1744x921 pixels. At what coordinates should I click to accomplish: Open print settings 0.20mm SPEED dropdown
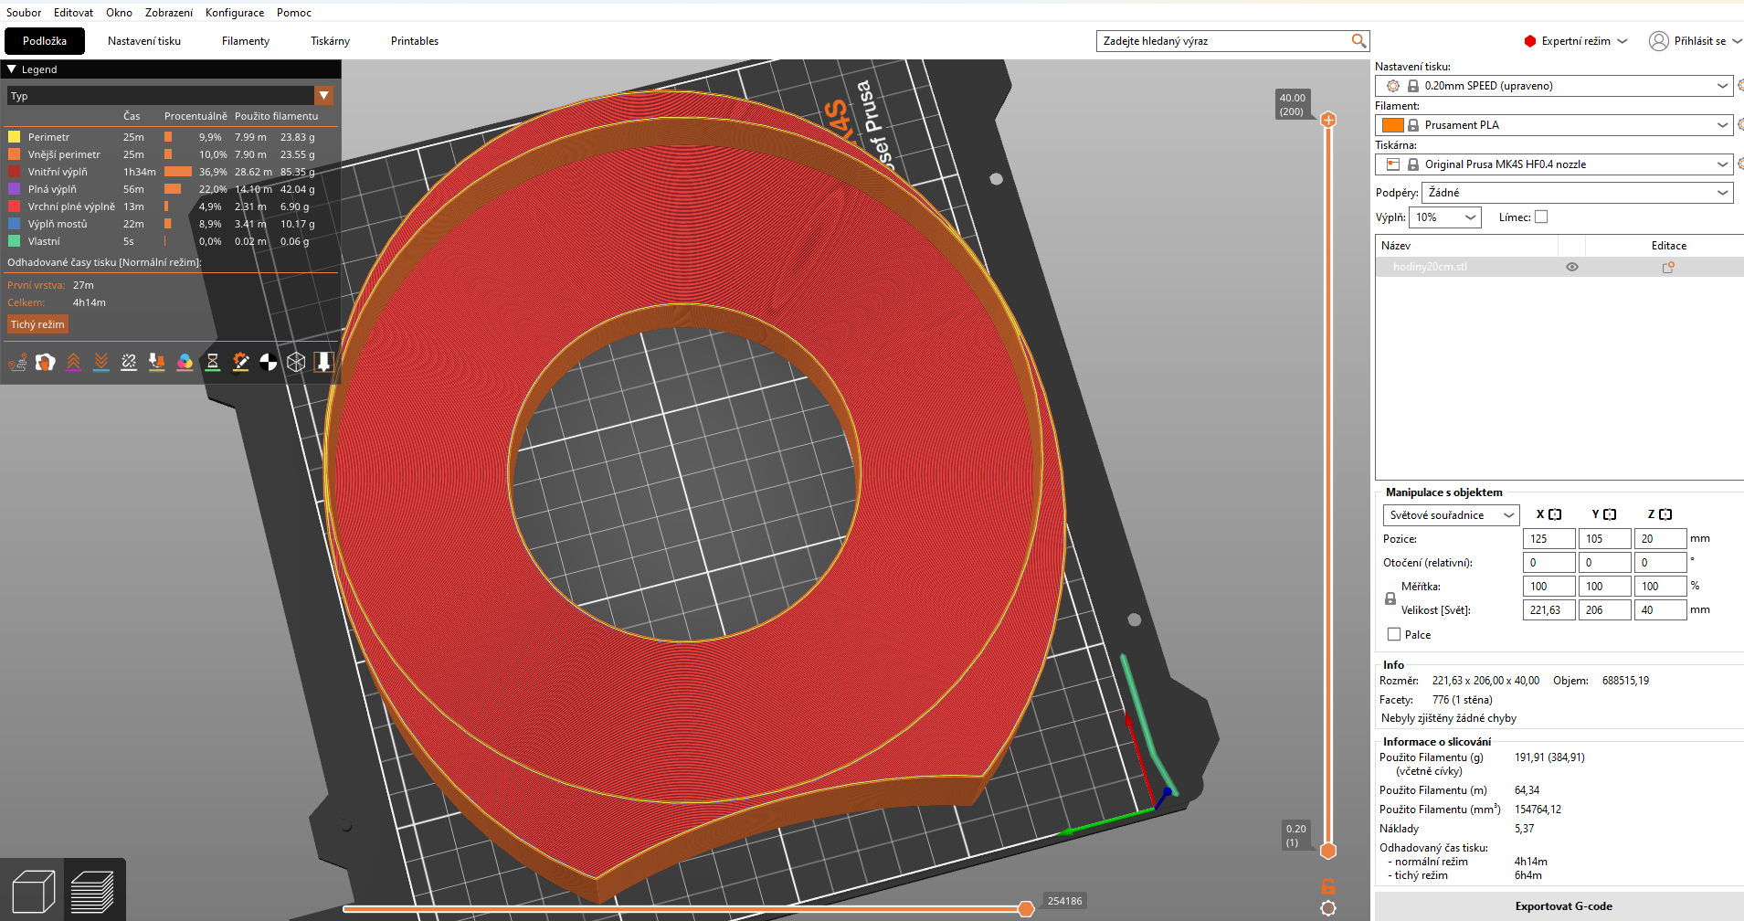click(1554, 86)
